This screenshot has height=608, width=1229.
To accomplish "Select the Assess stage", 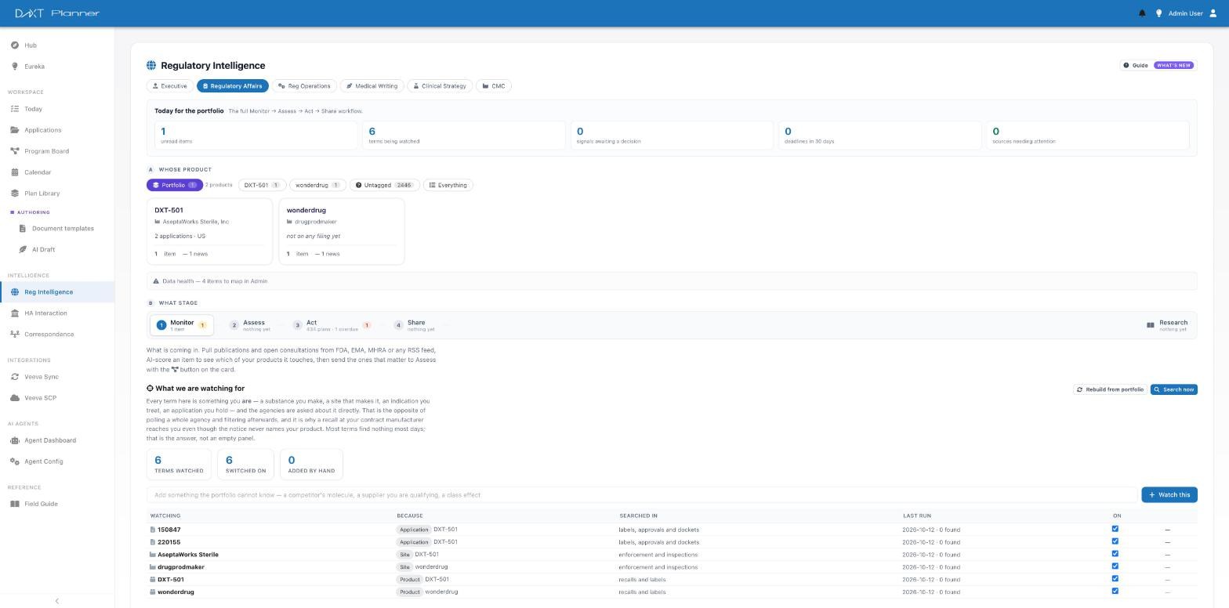I will 250,325.
